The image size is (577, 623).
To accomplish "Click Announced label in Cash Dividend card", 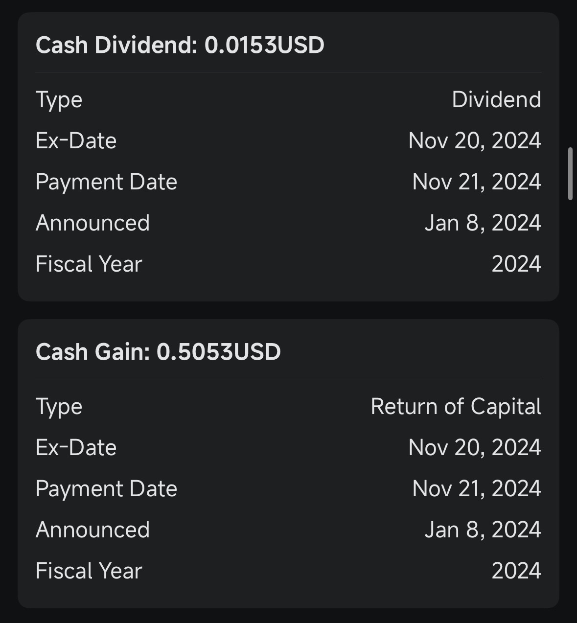I will [92, 223].
